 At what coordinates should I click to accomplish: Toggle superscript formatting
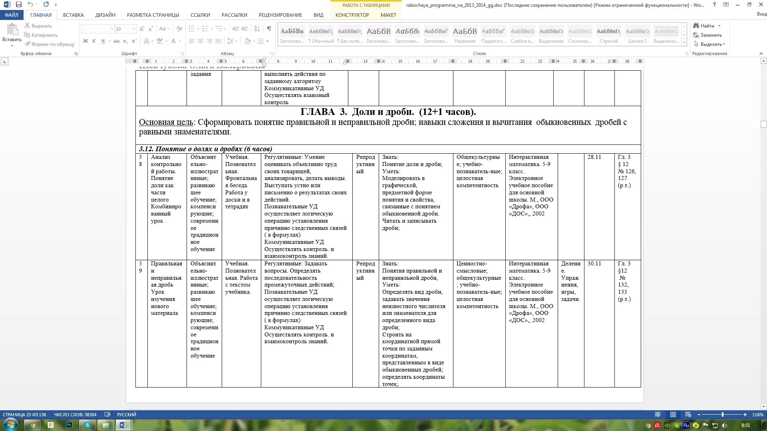click(x=134, y=41)
